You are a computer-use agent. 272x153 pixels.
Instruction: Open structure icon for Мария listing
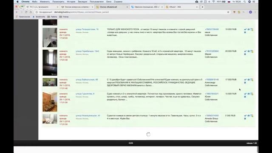coord(252,51)
